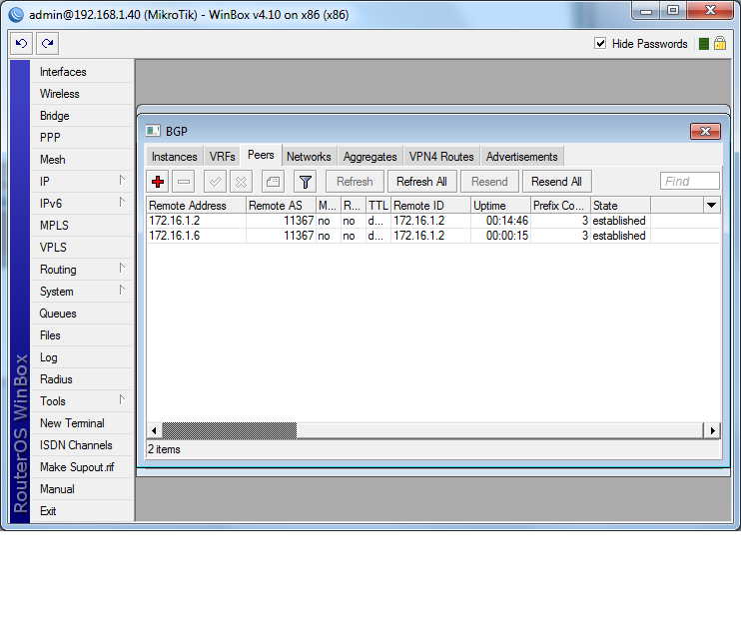This screenshot has height=643, width=741.
Task: Open the Aggregates tab
Action: (x=370, y=157)
